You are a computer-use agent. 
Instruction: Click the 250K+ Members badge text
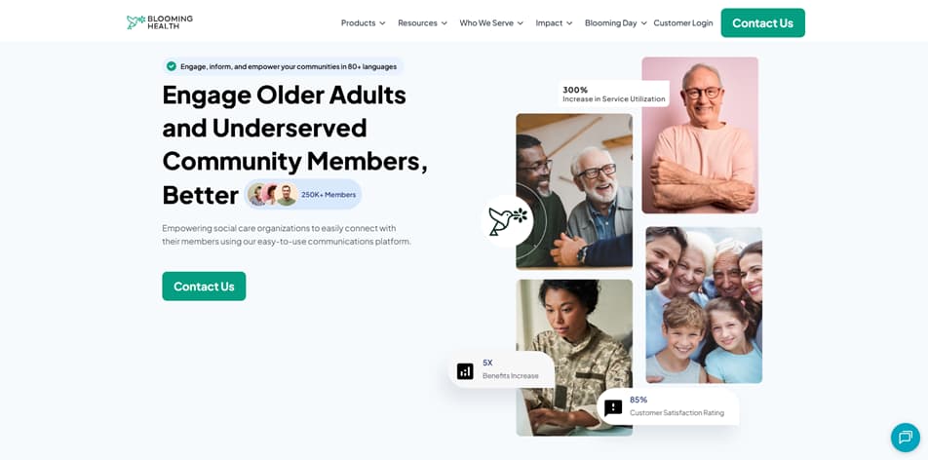pos(329,194)
